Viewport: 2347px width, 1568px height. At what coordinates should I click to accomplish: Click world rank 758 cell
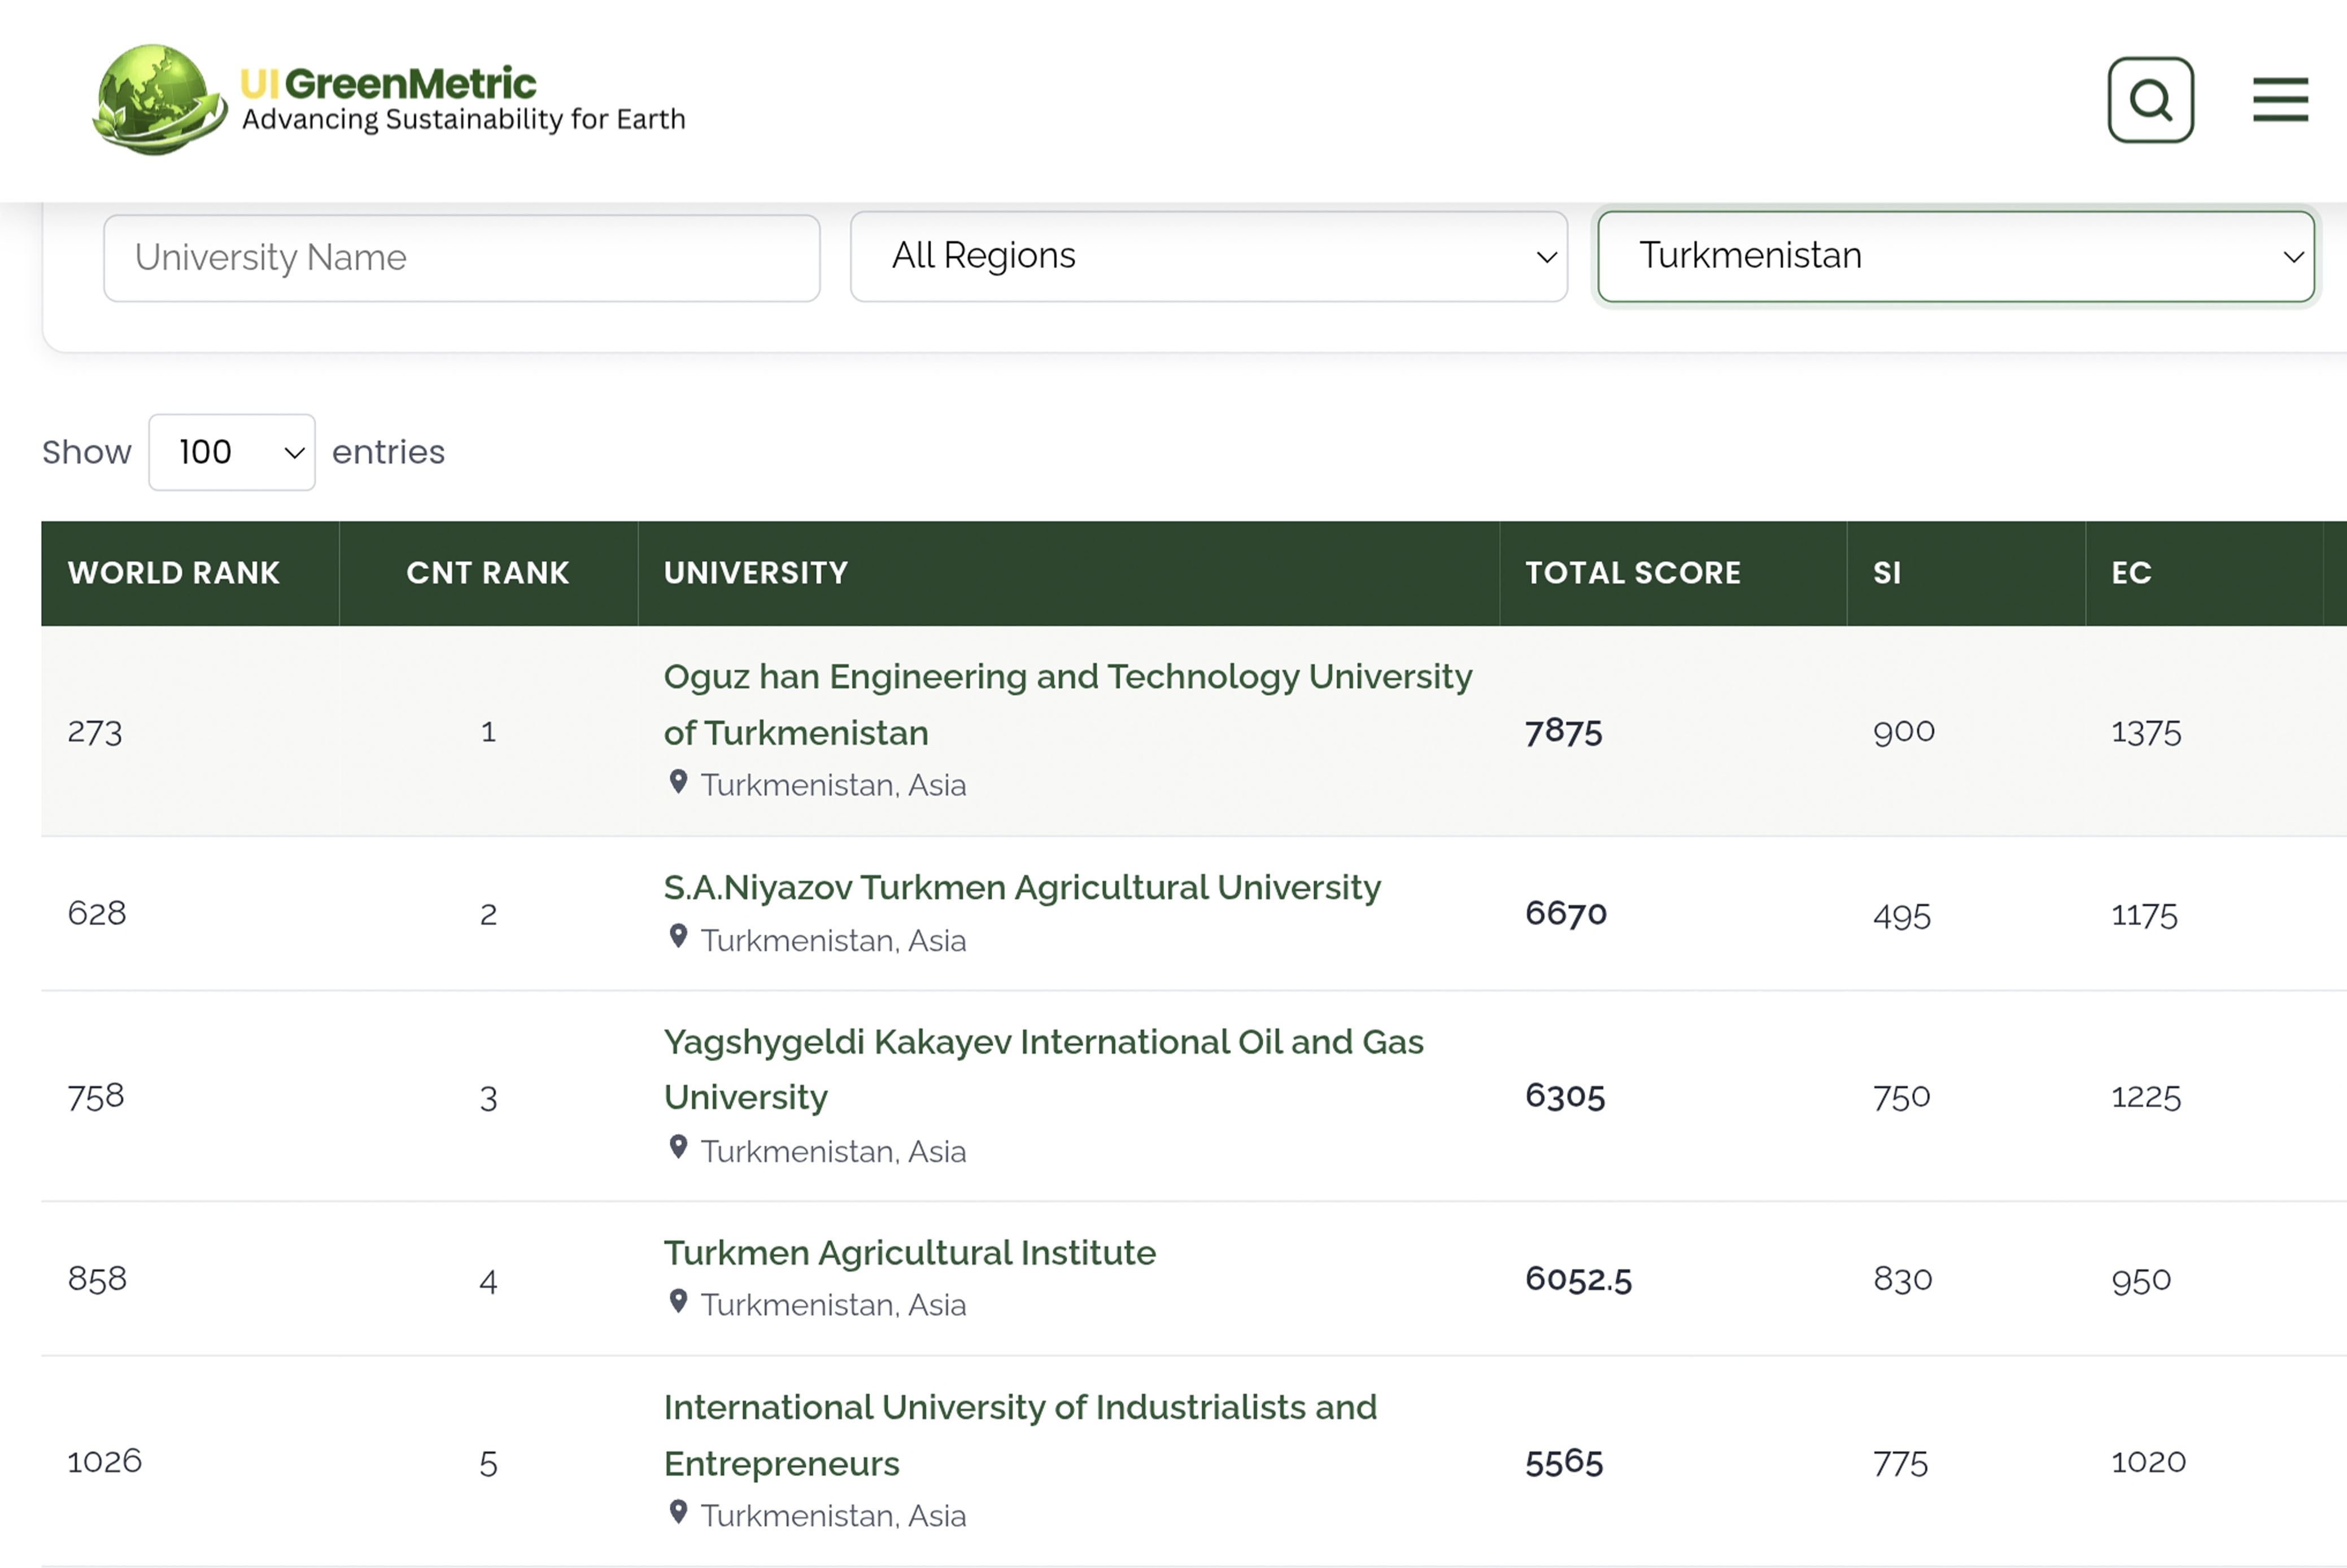96,1097
